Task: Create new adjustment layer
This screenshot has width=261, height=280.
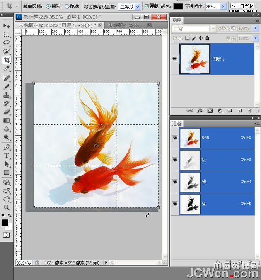Action: point(220,111)
